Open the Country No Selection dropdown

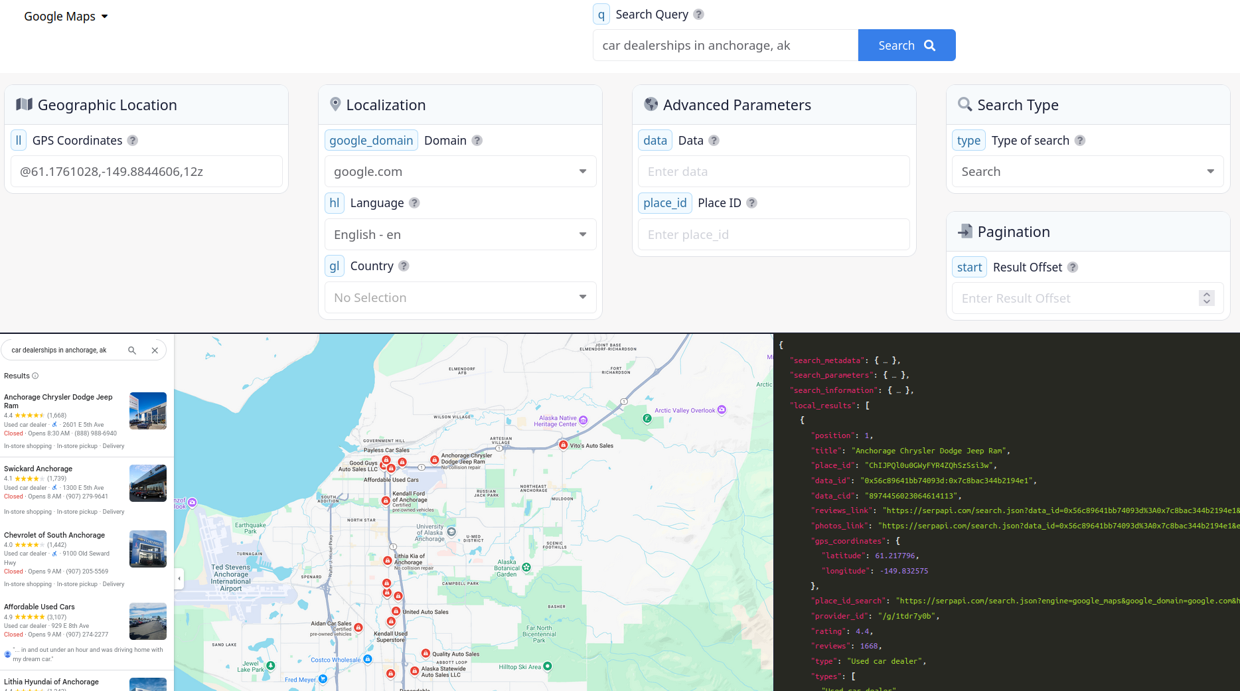coord(461,297)
